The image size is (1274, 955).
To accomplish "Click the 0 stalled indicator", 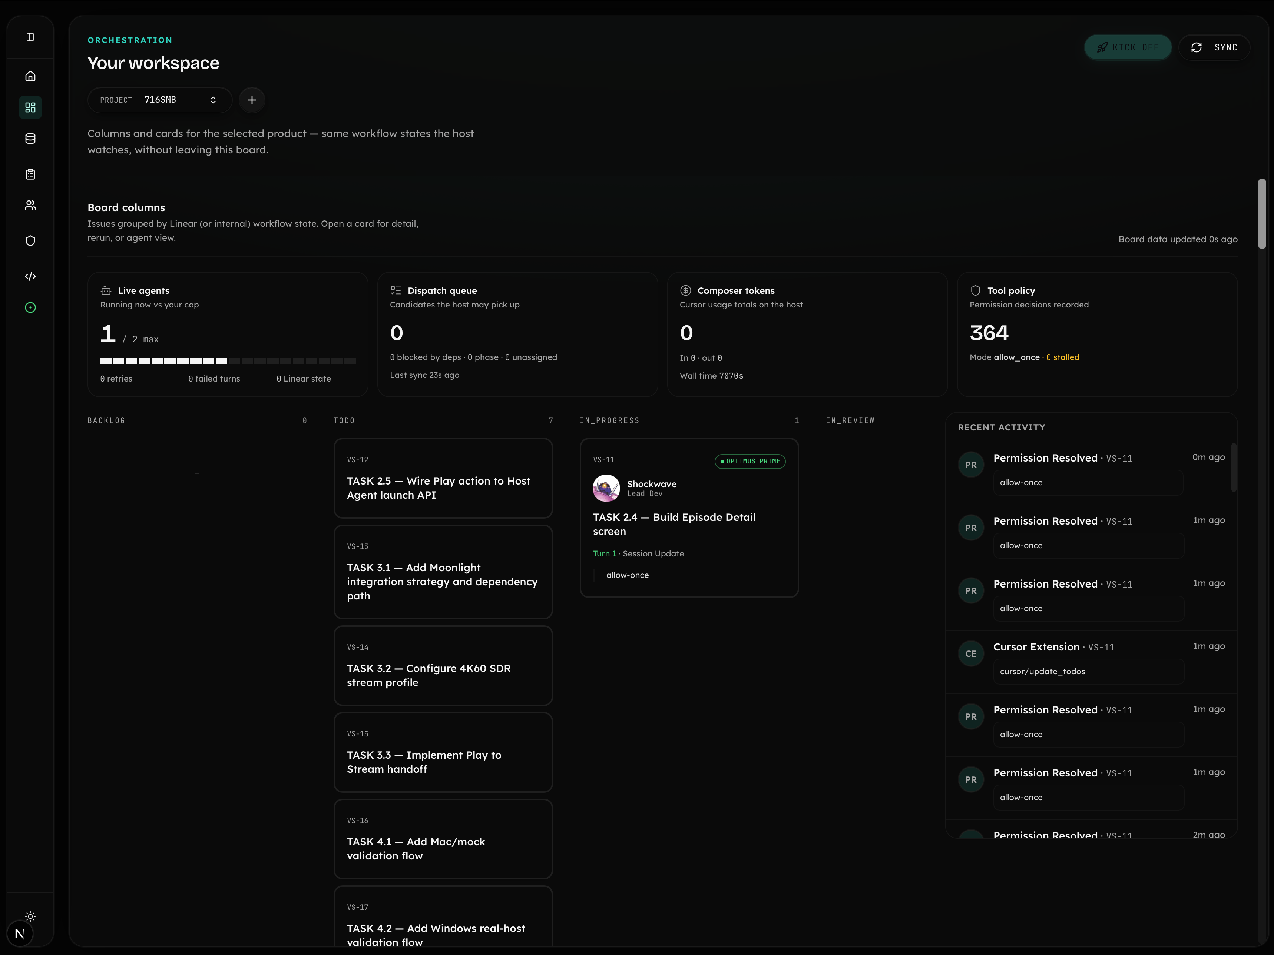I will (1063, 357).
